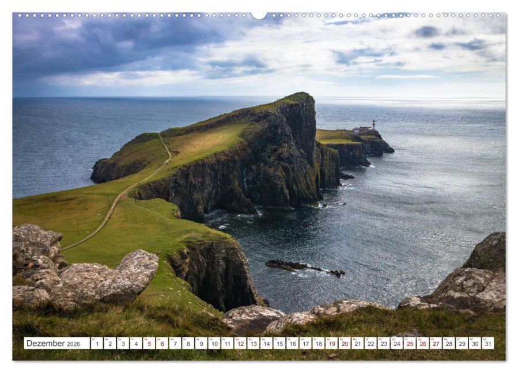Image resolution: width=518 pixels, height=373 pixels.
Task: Click the calendar hanger notch at top
Action: point(259,15)
